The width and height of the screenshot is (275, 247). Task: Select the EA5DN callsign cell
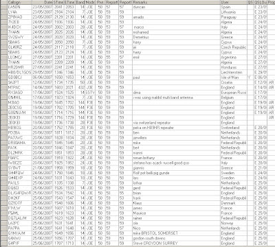coord(19,7)
